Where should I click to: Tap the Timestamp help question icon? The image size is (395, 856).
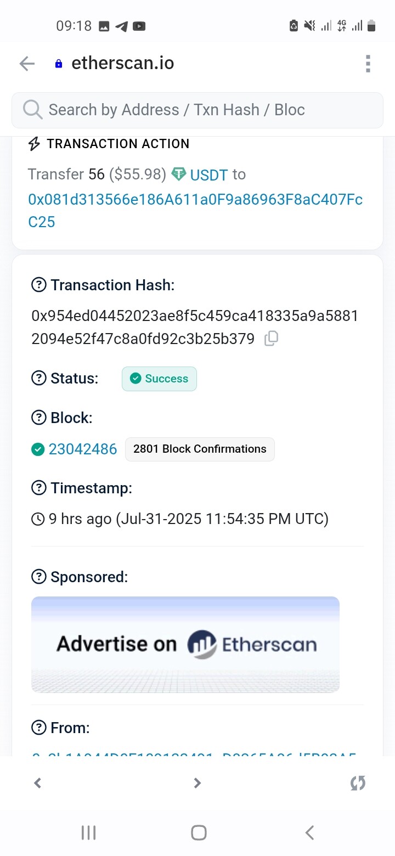tap(38, 488)
